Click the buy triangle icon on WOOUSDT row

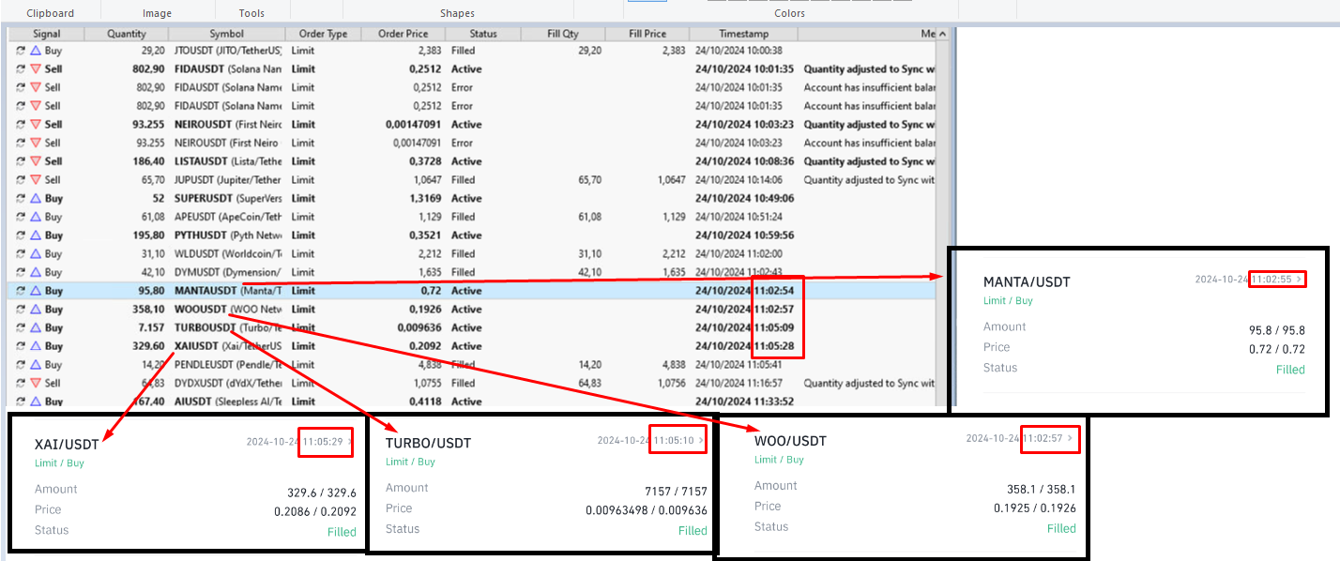(x=36, y=310)
